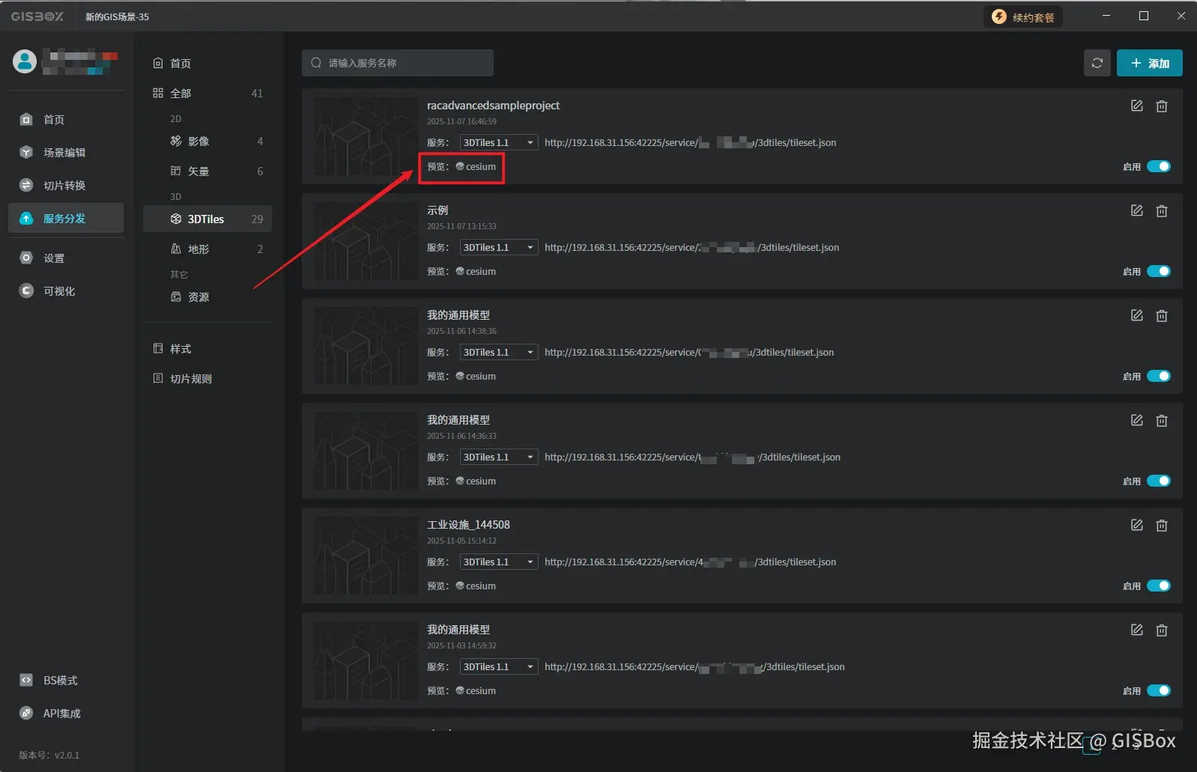This screenshot has width=1197, height=772.
Task: Delete the racadvancedsampleproject service
Action: click(1162, 106)
